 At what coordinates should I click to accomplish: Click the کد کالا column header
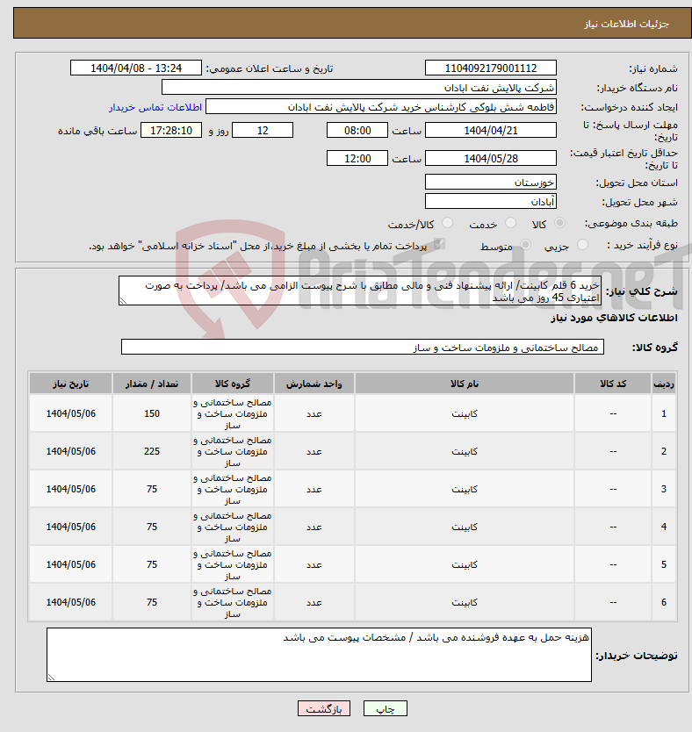coord(613,384)
